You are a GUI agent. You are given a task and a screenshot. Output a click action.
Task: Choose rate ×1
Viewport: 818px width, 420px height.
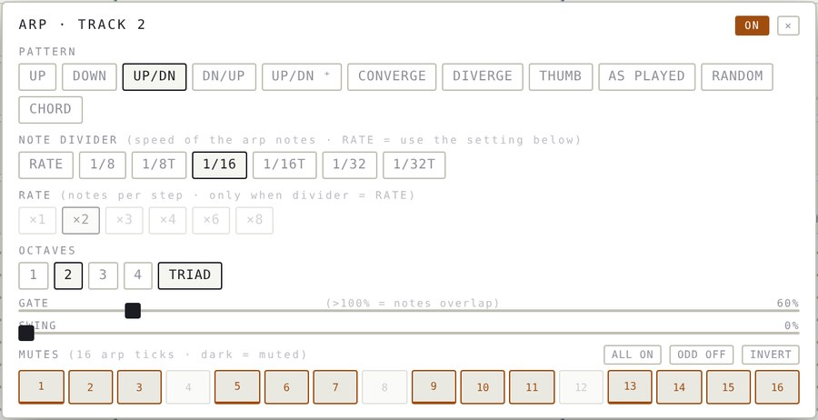coord(37,220)
